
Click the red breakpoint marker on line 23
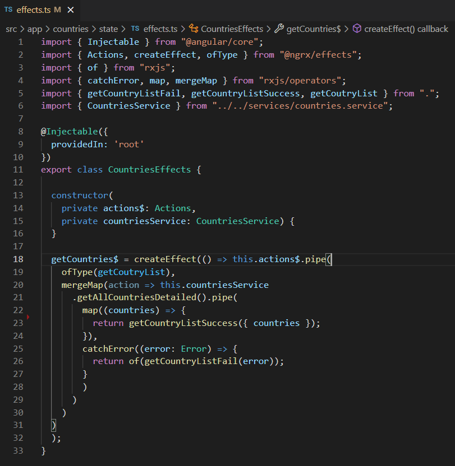point(27,318)
